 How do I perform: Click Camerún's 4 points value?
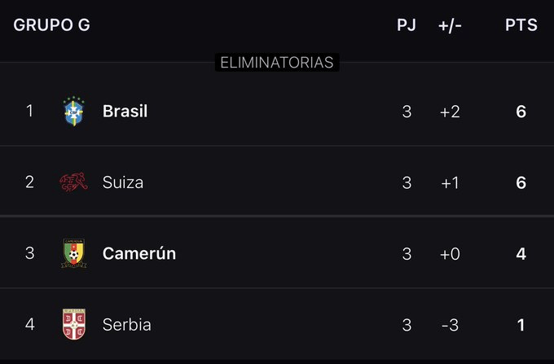(x=521, y=253)
